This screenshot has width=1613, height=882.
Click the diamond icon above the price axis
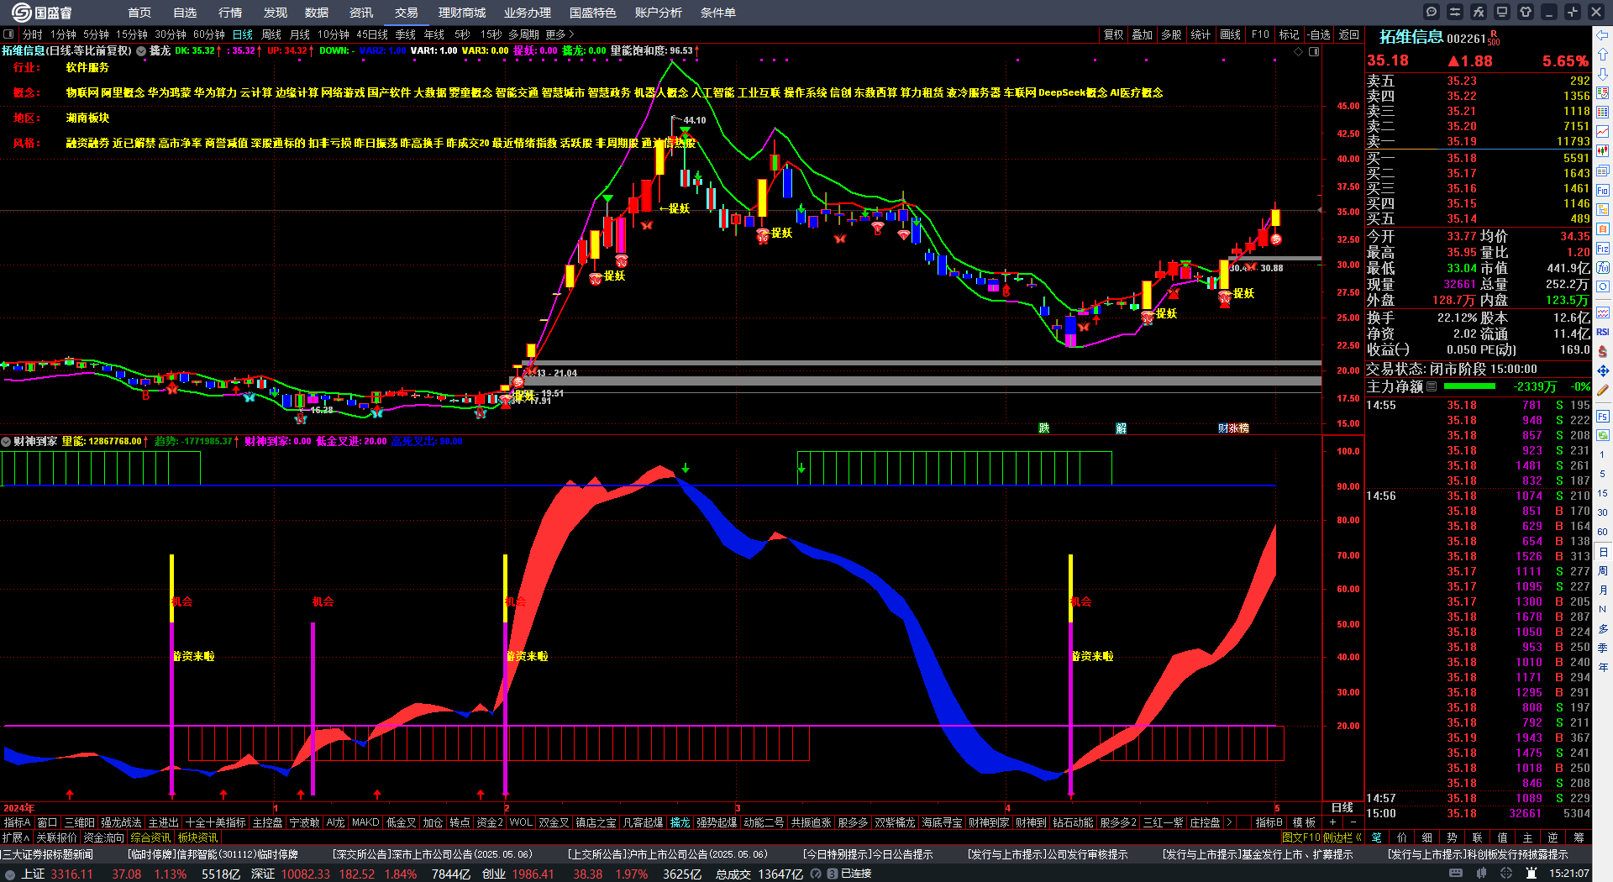[x=1299, y=51]
